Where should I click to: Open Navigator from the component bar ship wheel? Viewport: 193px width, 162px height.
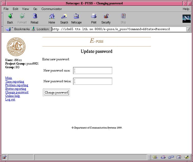[x=155, y=157]
